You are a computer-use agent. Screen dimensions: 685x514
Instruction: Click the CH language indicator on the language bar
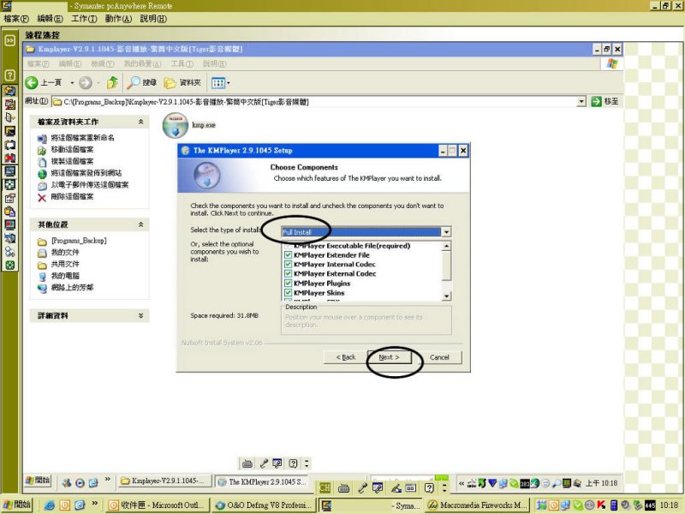point(325,488)
